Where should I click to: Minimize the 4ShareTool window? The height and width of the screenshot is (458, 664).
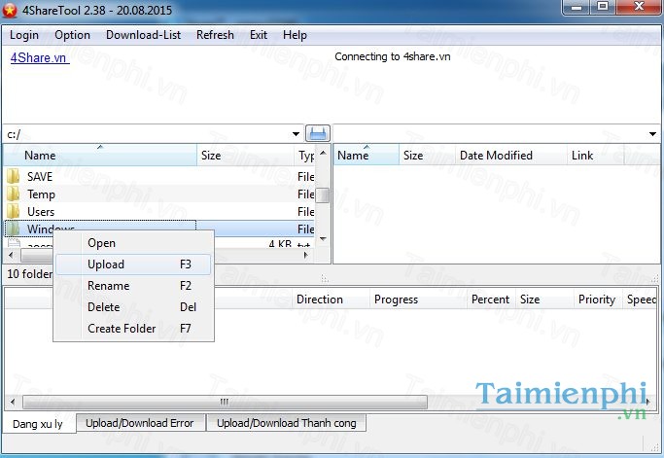[x=577, y=7]
